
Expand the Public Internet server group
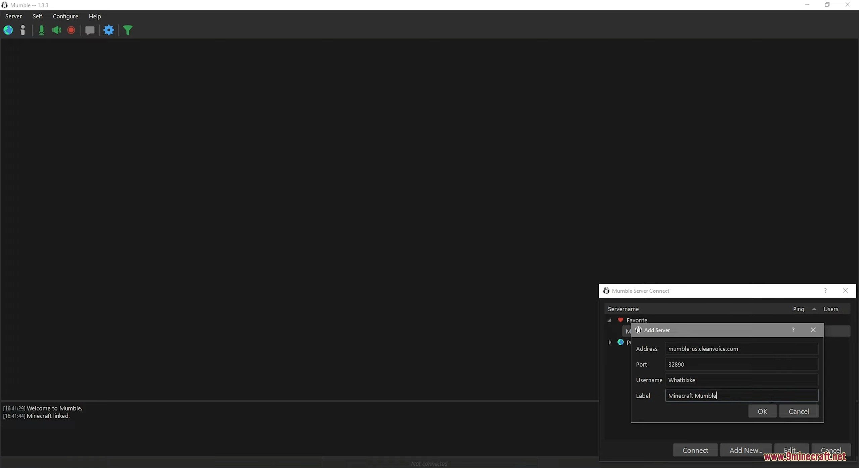[x=610, y=342]
